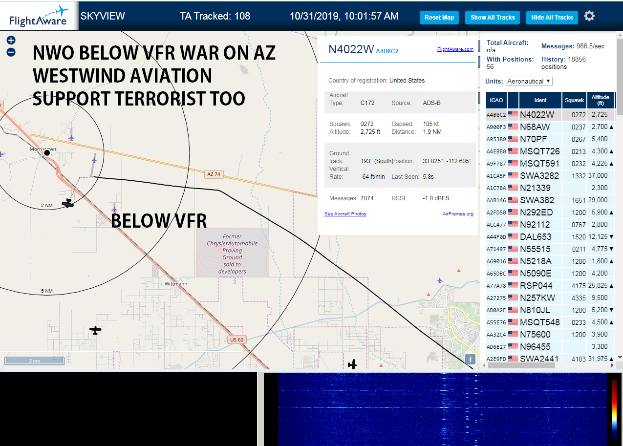The image size is (623, 446).
Task: Select the N4022W row in aircraft table
Action: 551,115
